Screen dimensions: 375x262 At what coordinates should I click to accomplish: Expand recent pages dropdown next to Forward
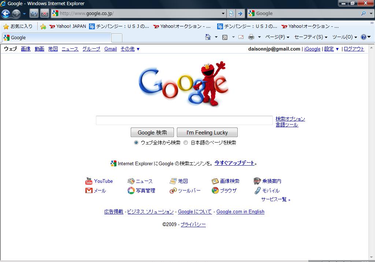click(x=24, y=14)
